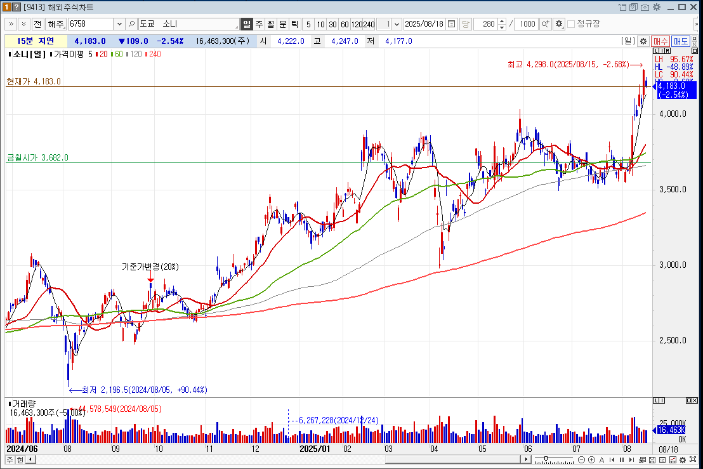Open chart settings gear next to 정규장
The width and height of the screenshot is (703, 469).
point(558,24)
